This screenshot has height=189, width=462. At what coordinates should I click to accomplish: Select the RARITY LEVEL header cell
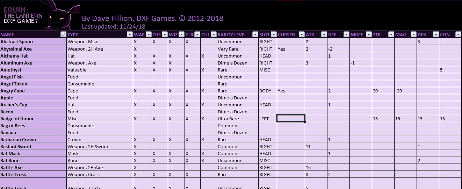pyautogui.click(x=232, y=35)
